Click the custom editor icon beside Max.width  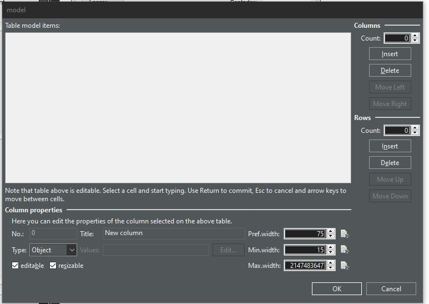point(345,266)
